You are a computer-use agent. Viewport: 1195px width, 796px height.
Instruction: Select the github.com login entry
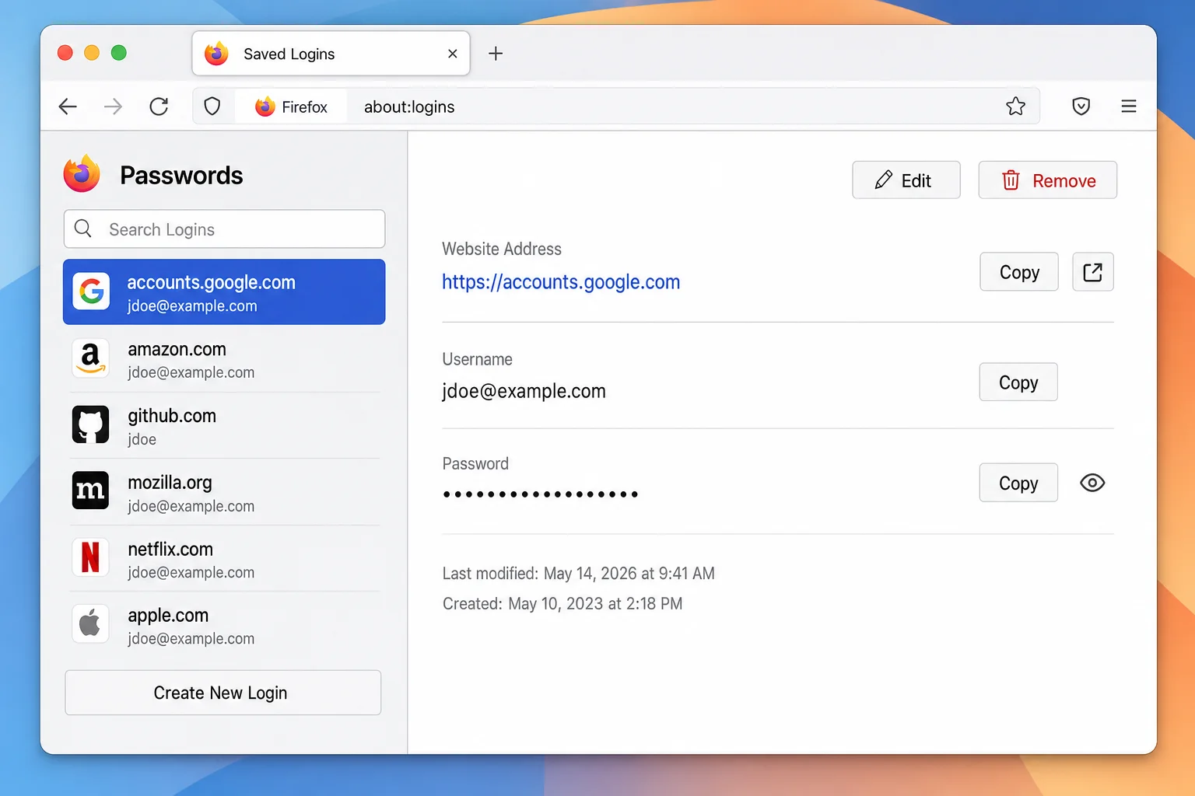(x=224, y=426)
